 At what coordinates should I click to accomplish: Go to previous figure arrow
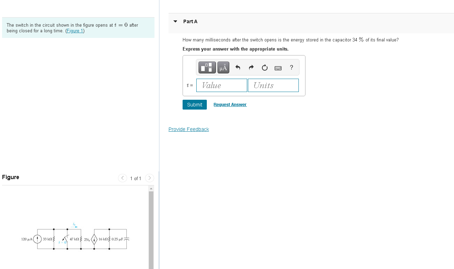[122, 178]
